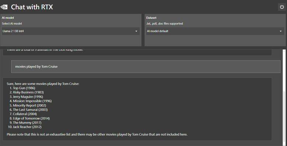Click the 'Select AI model' label
Image resolution: width=287 pixels, height=146 pixels.
[12, 23]
